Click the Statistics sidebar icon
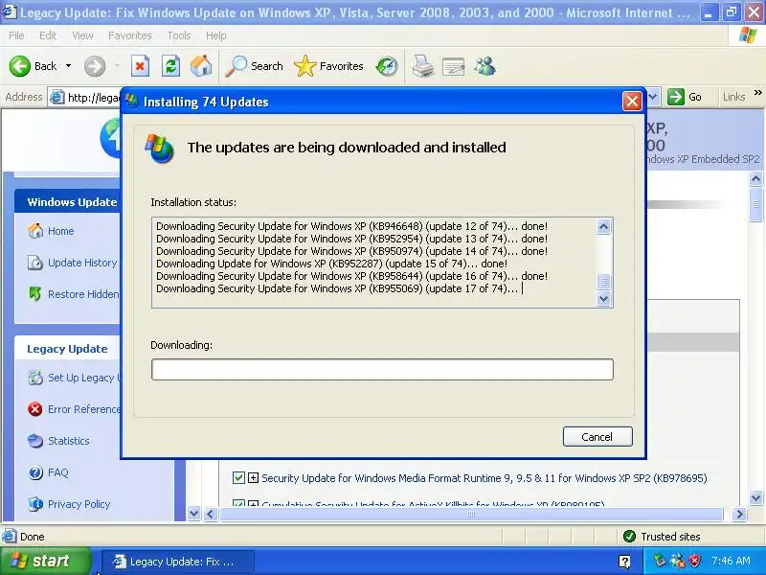The height and width of the screenshot is (575, 766). coord(35,441)
